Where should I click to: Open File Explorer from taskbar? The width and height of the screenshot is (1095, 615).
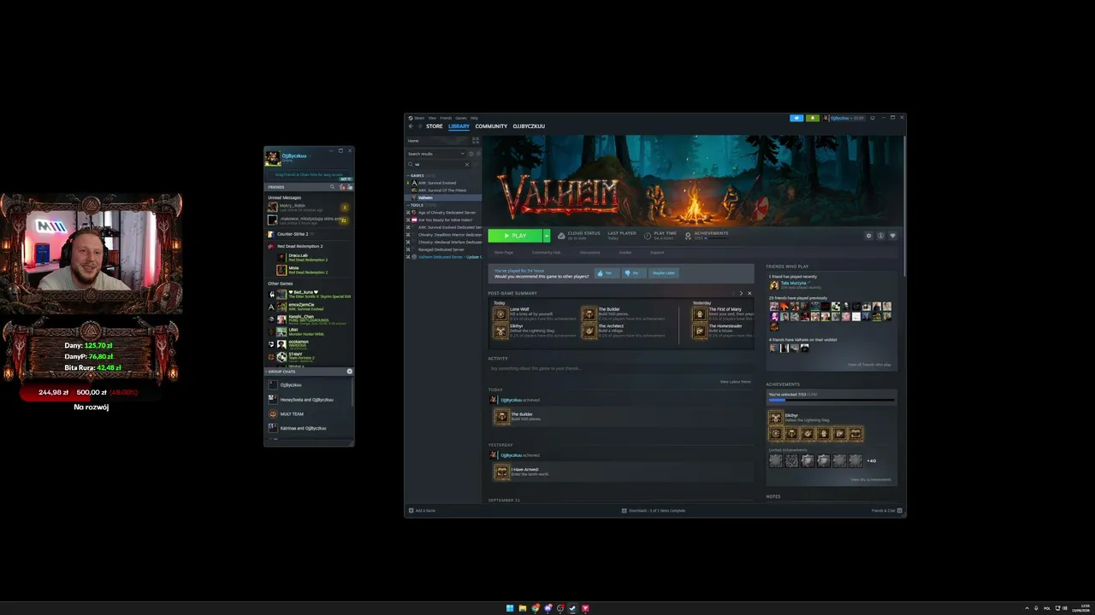523,608
